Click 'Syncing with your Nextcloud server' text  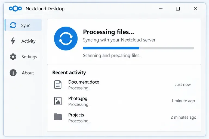(119, 40)
